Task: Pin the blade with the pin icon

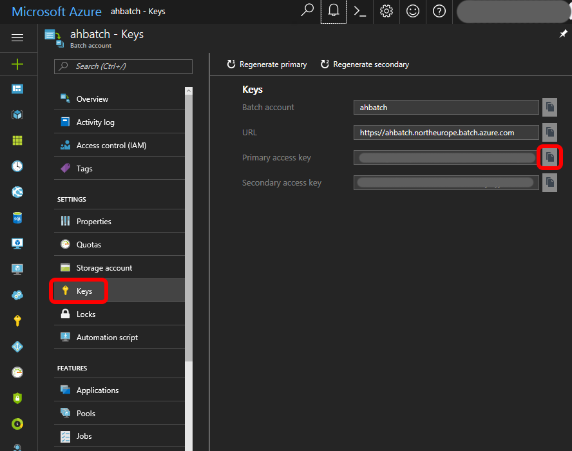Action: click(x=563, y=34)
